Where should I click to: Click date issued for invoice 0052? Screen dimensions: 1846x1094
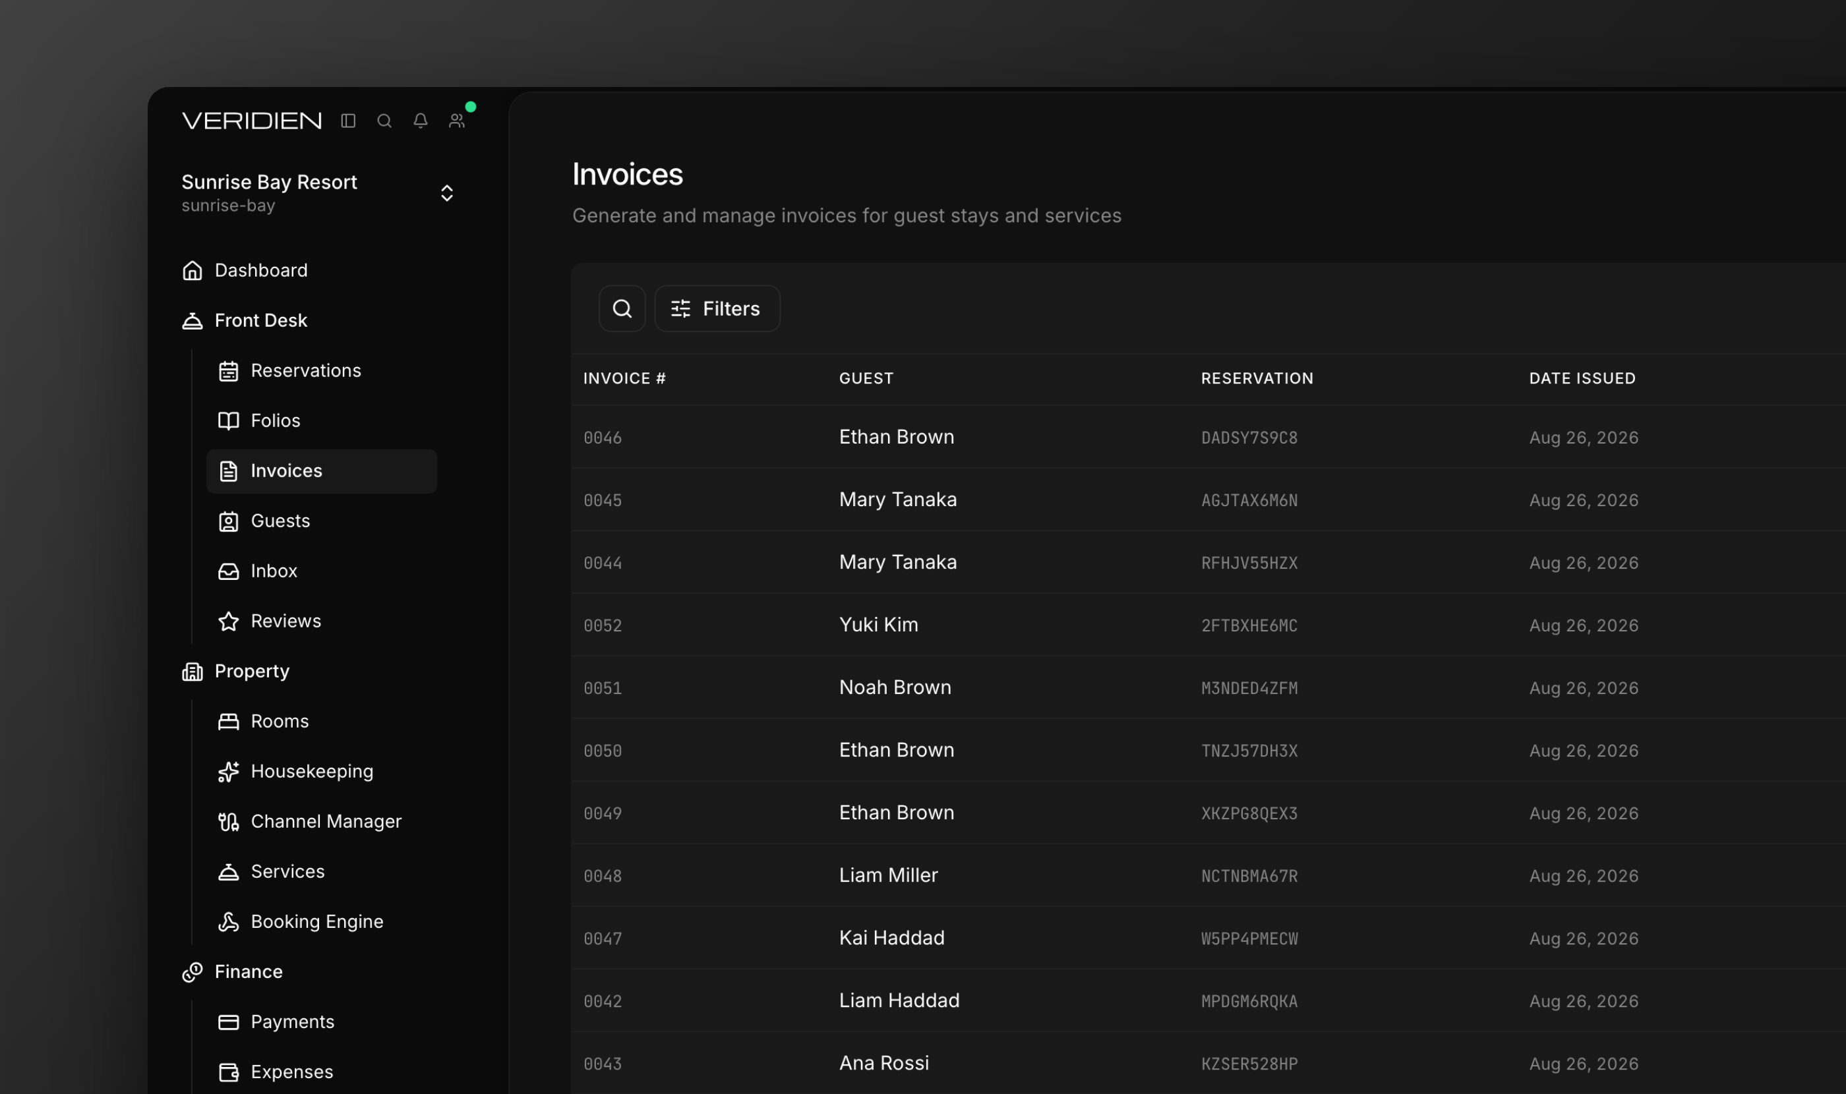pyautogui.click(x=1584, y=626)
